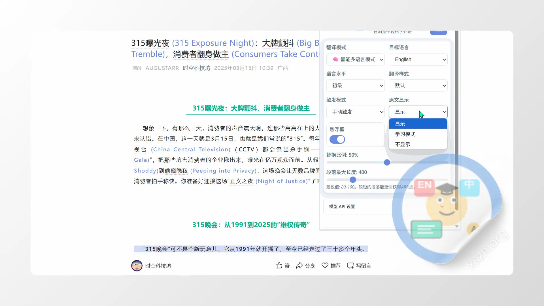Choose 学习模式 option in the list
This screenshot has height=306, width=544.
tap(418, 134)
